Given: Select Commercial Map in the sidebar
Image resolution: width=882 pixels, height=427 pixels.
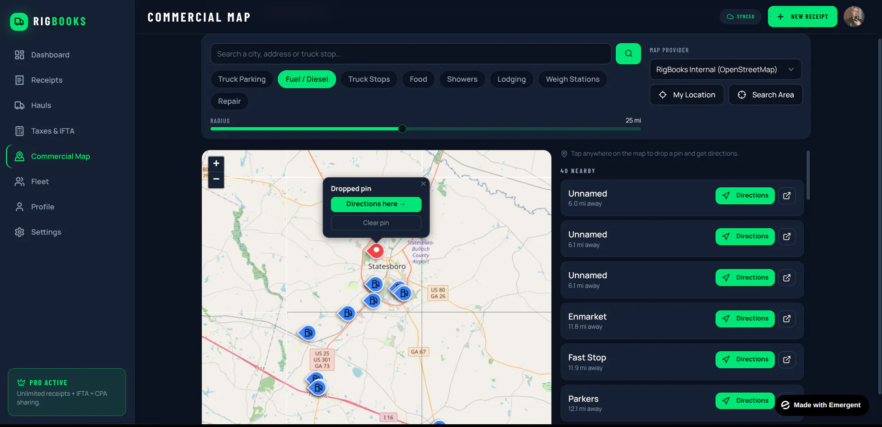Looking at the screenshot, I should click(60, 156).
